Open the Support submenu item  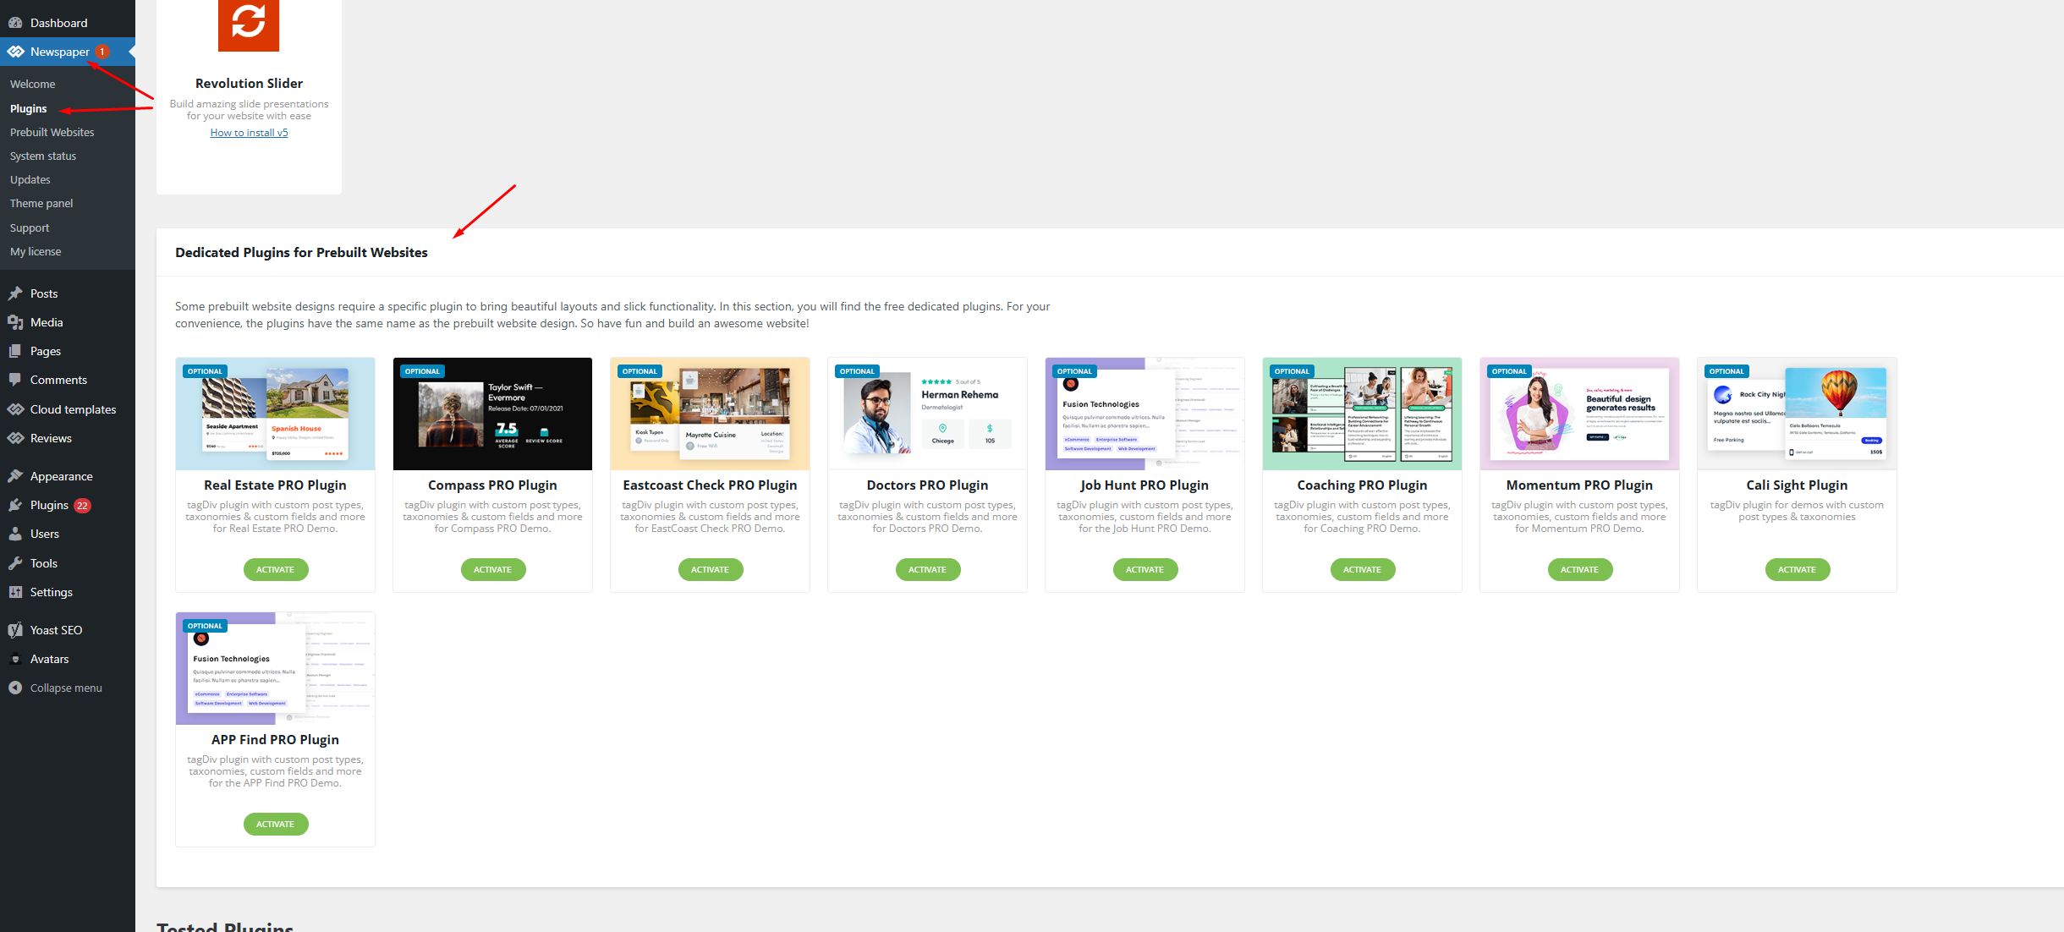30,228
